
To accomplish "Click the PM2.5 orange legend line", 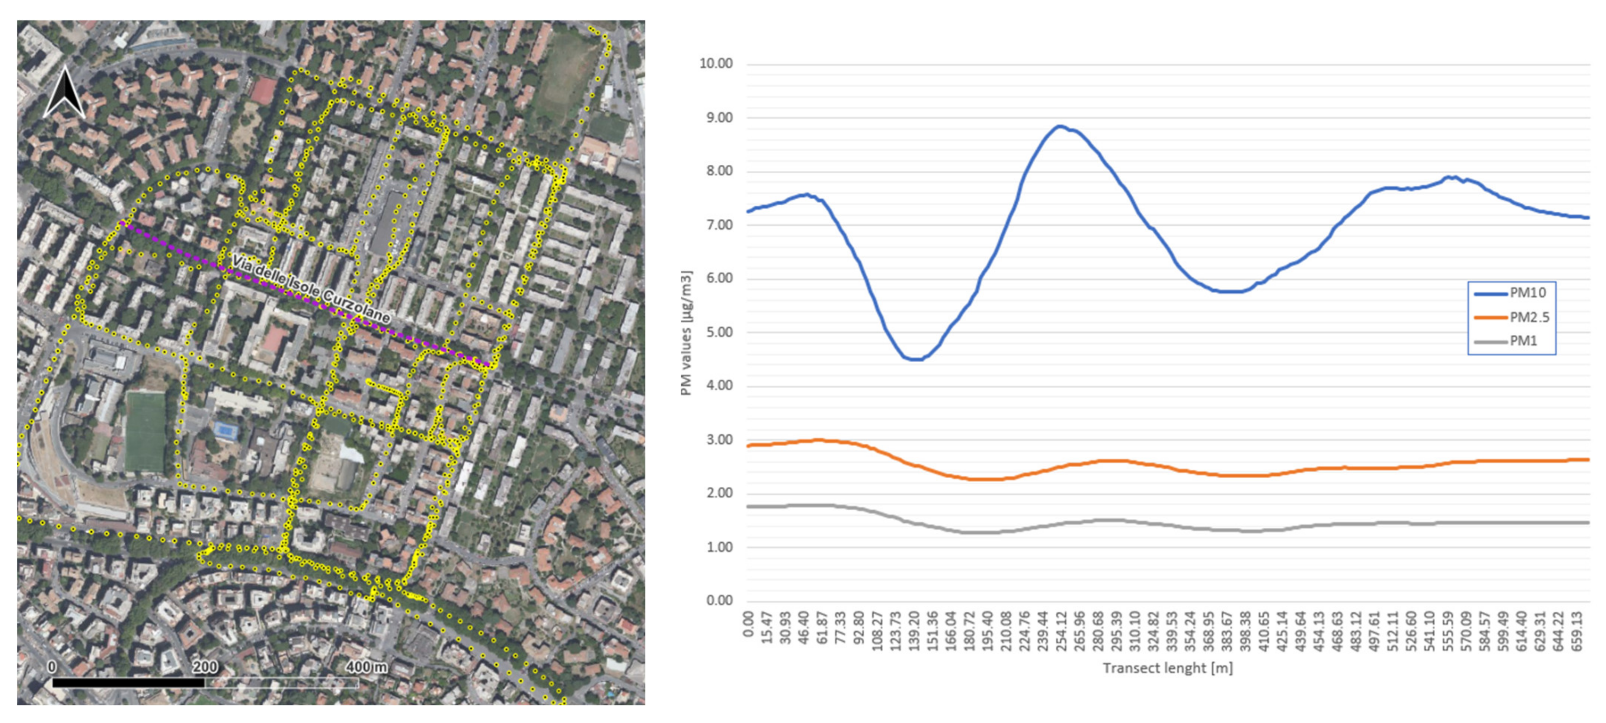I will click(x=1491, y=318).
